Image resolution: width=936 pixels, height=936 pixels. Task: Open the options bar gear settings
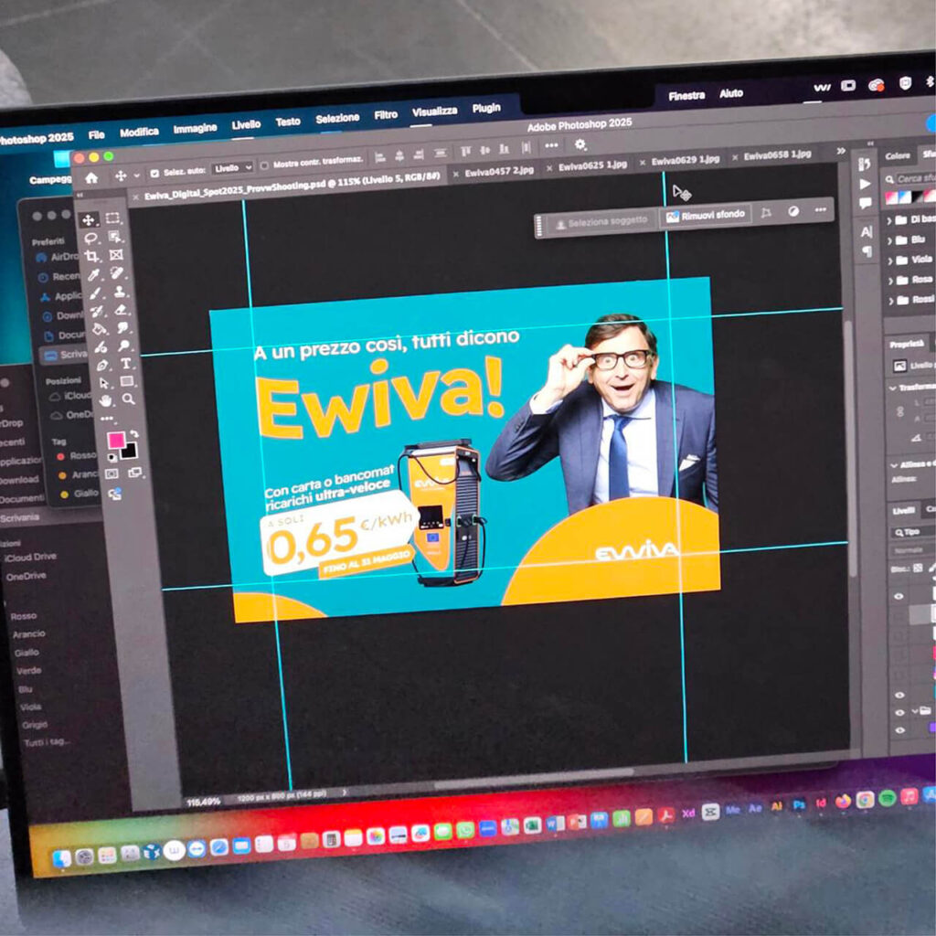pos(580,144)
